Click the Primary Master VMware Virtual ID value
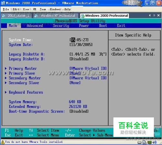This screenshot has height=145, width=162. (88, 68)
